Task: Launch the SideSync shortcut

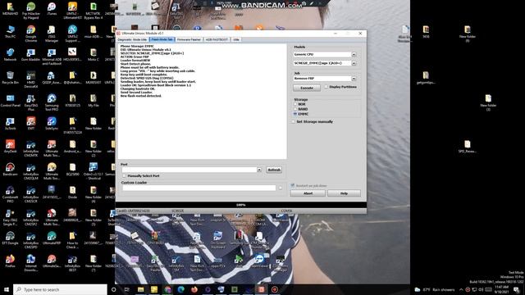Action: 52,124
